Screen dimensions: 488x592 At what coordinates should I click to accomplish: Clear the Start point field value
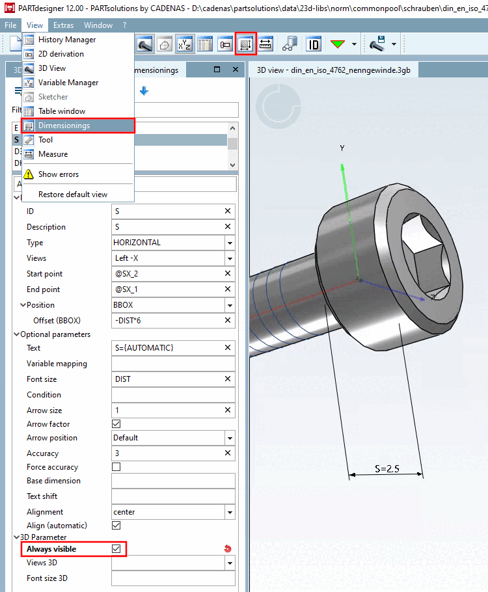point(227,273)
